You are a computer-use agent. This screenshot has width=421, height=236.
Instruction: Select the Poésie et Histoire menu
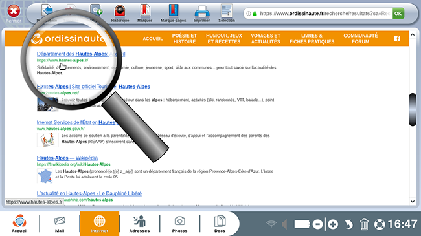tap(185, 39)
